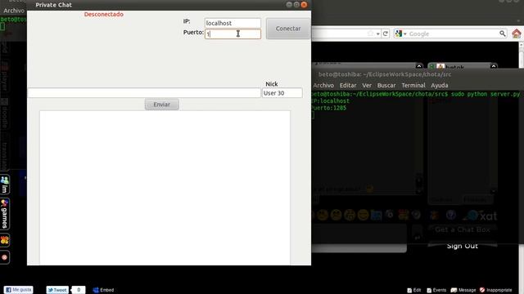This screenshot has height=294, width=524.
Task: Minimize the Private Chat window
Action: (x=289, y=5)
